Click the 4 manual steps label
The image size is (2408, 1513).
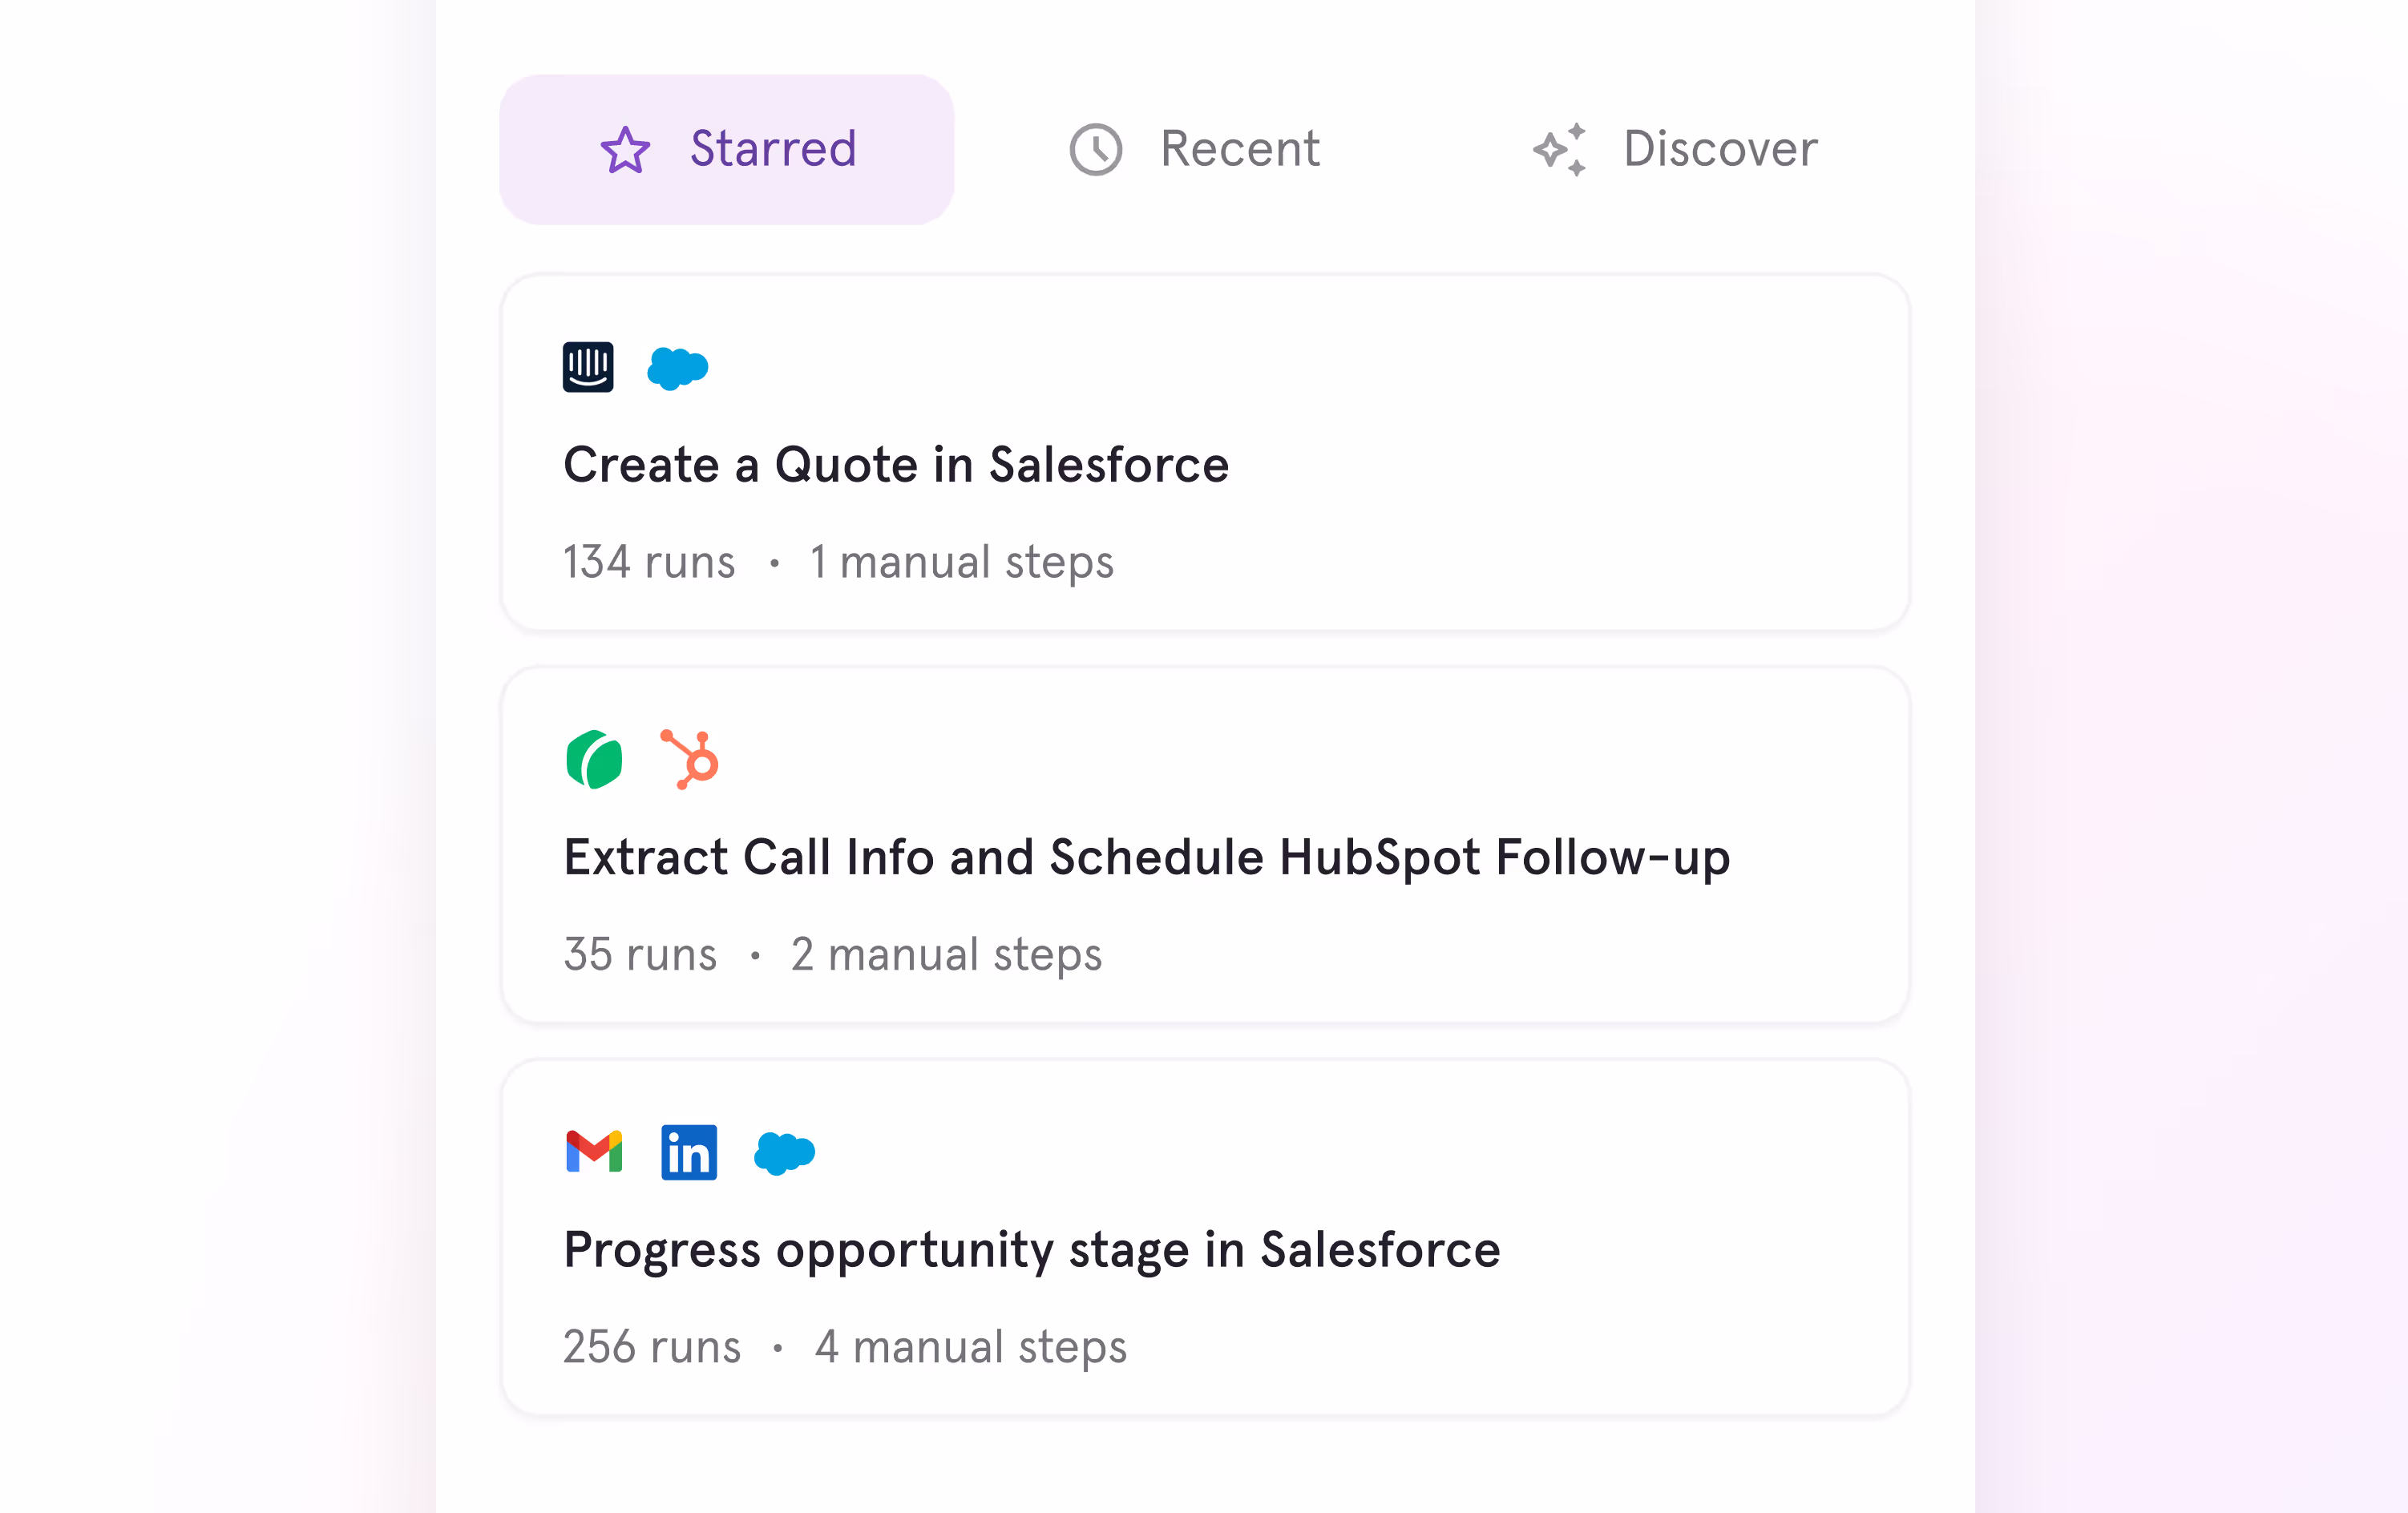point(971,1347)
